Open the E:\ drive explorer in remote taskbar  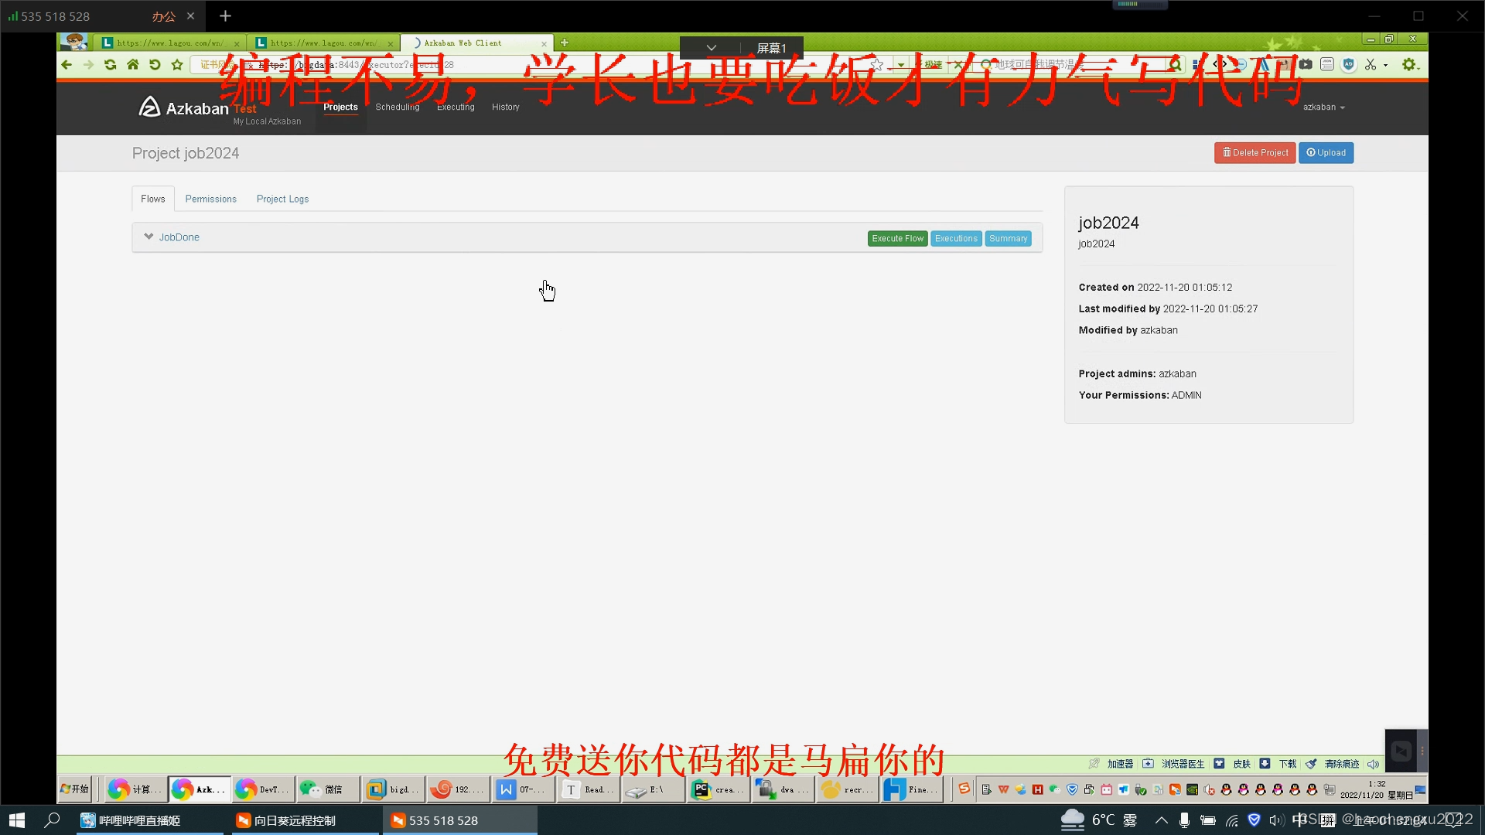652,789
